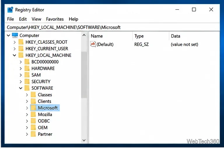Click the HKEY_LOCAL_MACHINE folder icon
Viewport: 224px width, 149px height.
click(x=21, y=55)
